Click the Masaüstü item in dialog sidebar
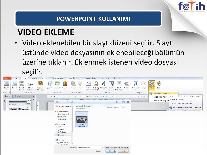207x155 pixels. pos(62,117)
